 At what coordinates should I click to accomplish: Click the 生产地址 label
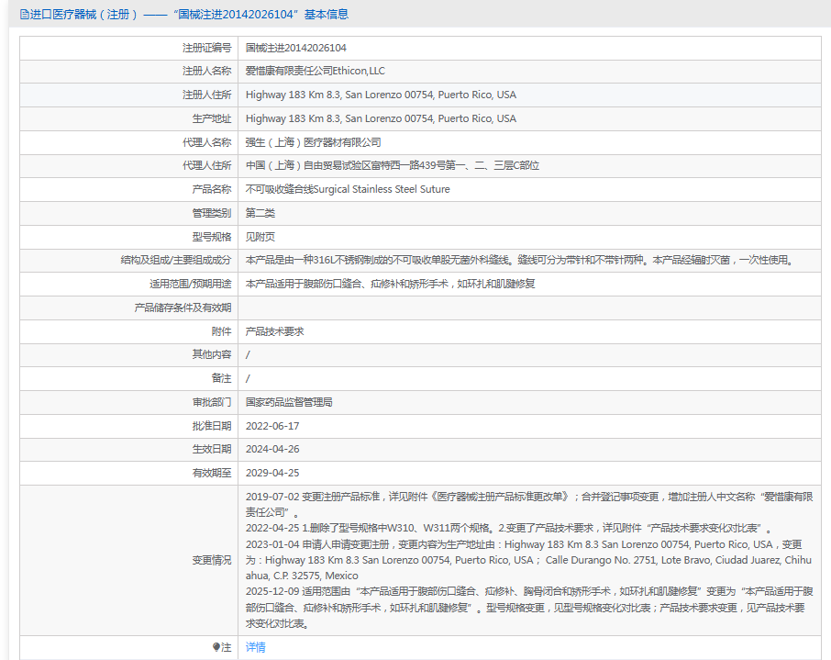click(212, 118)
